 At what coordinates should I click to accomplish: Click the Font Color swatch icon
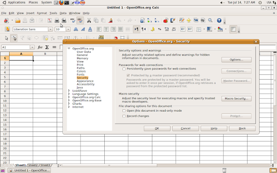pyautogui.click(x=220, y=29)
